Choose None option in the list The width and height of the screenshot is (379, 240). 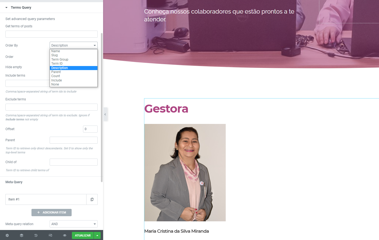click(74, 84)
